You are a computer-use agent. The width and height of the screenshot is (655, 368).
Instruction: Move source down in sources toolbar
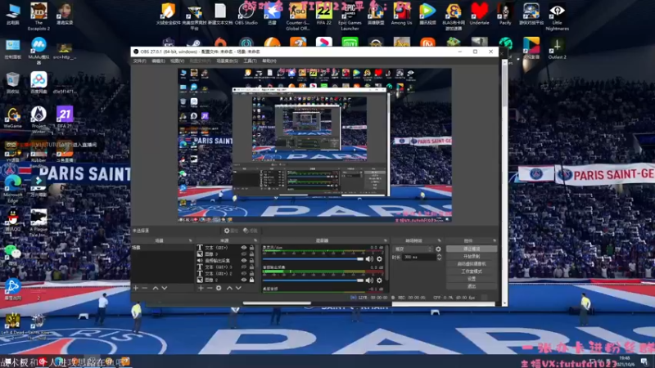[x=238, y=288]
